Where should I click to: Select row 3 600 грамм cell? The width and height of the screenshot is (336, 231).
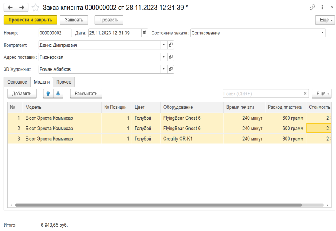click(286, 139)
